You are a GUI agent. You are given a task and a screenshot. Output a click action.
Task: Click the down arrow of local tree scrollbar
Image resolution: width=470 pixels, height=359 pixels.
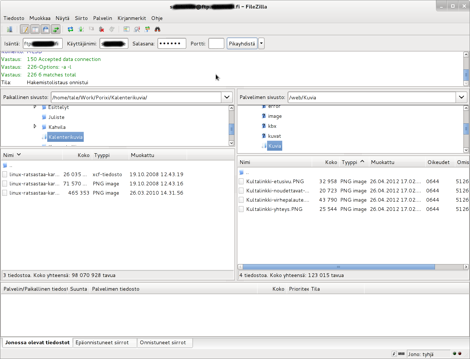pos(231,143)
